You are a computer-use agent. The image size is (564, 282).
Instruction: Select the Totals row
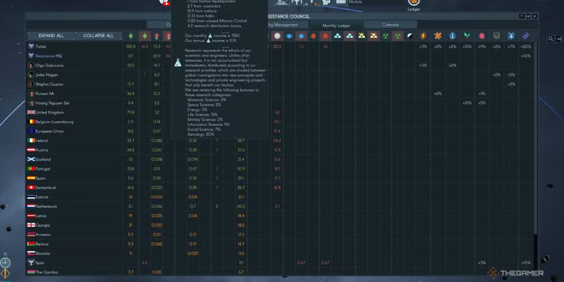click(280, 47)
